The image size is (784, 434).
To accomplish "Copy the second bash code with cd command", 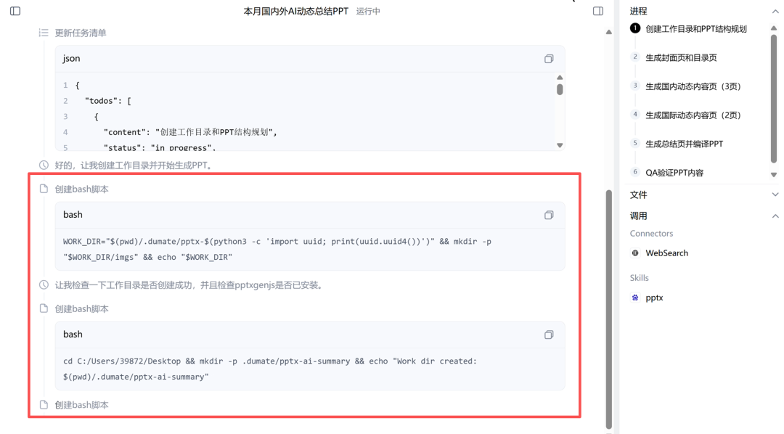I will tap(549, 335).
